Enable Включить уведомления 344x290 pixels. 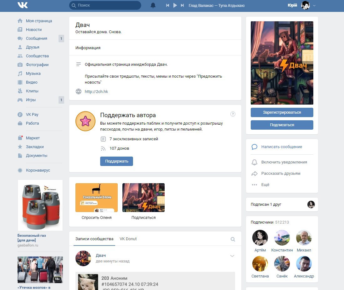coord(284,162)
